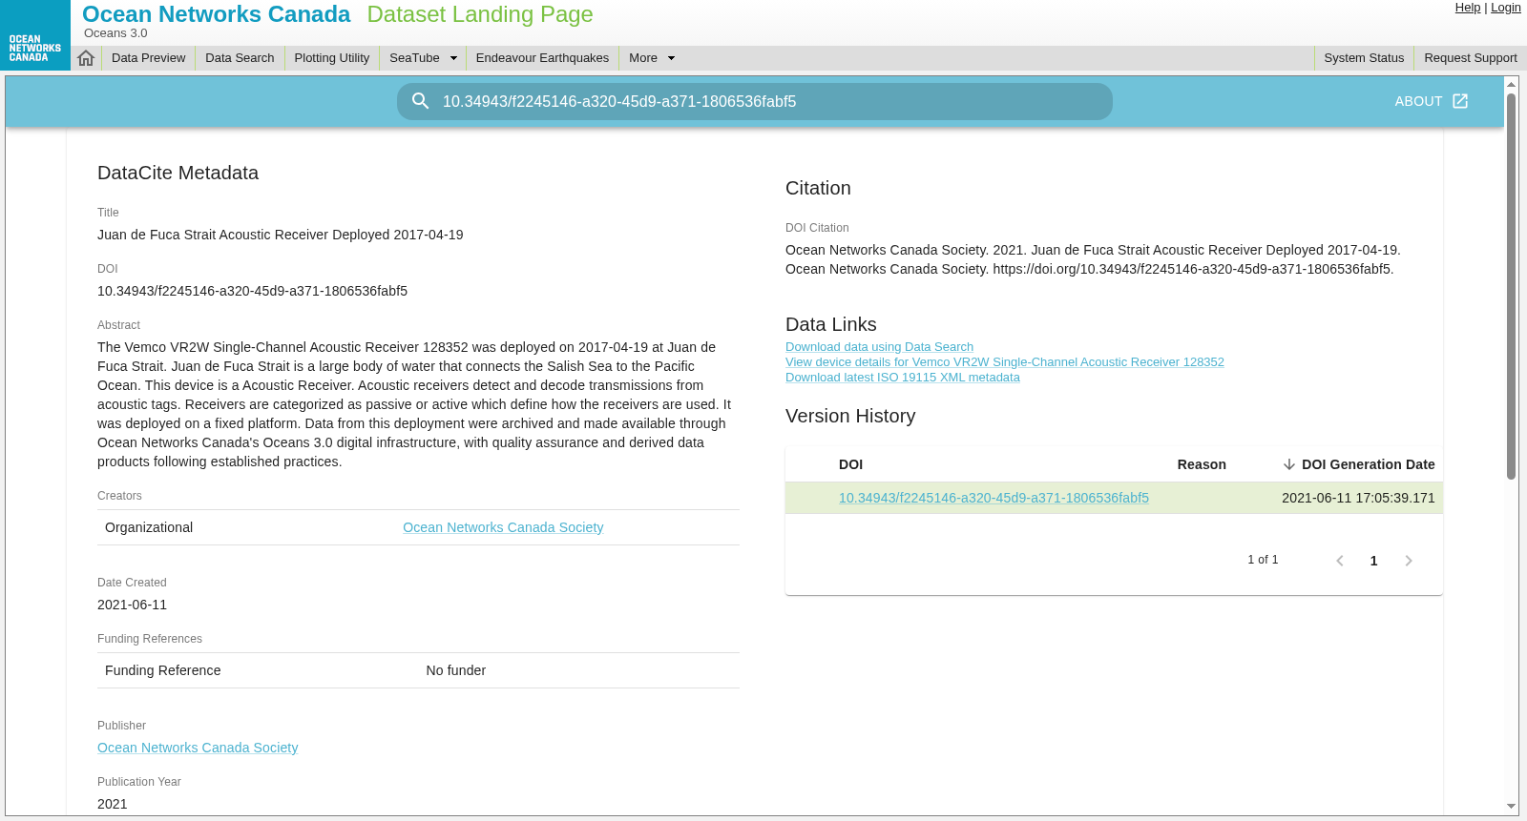Click the DOI Citation text
Image resolution: width=1527 pixels, height=821 pixels.
point(1093,259)
